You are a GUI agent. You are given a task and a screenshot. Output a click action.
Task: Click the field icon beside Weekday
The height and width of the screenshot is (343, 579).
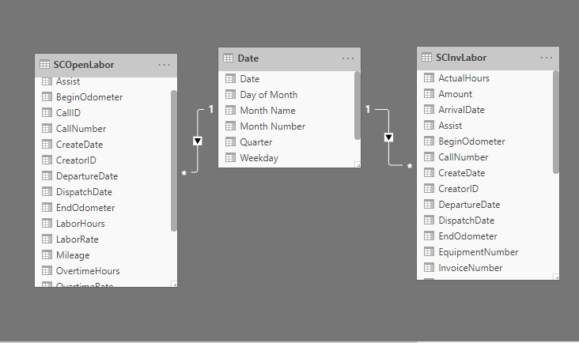[x=230, y=158]
